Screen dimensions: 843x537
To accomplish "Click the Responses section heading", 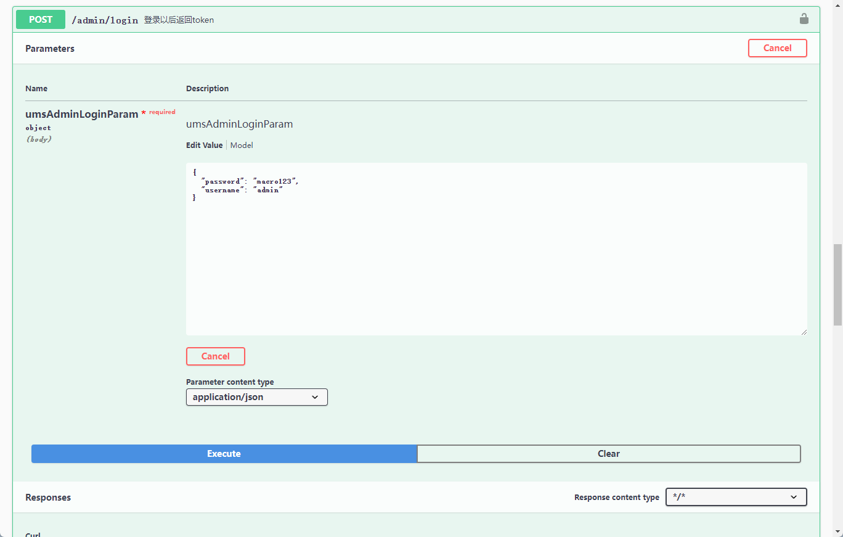I will [x=48, y=498].
